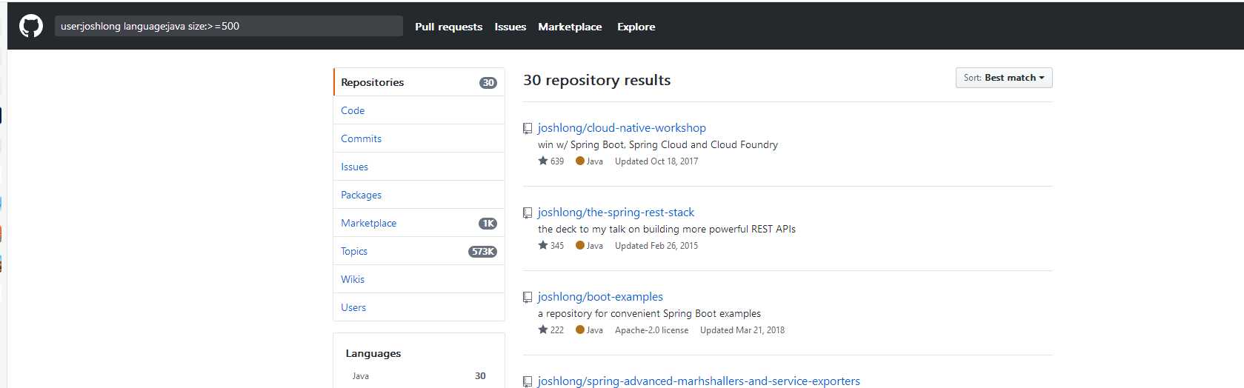Screen dimensions: 1244x388
Task: Click the 1K badge beside Marketplace
Action: [488, 224]
